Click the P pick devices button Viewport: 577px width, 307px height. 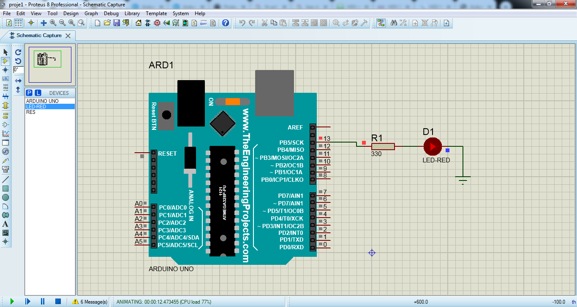(29, 93)
